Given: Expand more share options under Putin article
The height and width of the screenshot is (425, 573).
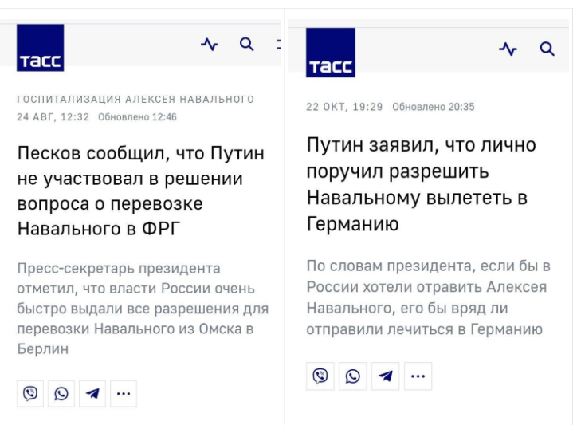Looking at the screenshot, I should [418, 376].
